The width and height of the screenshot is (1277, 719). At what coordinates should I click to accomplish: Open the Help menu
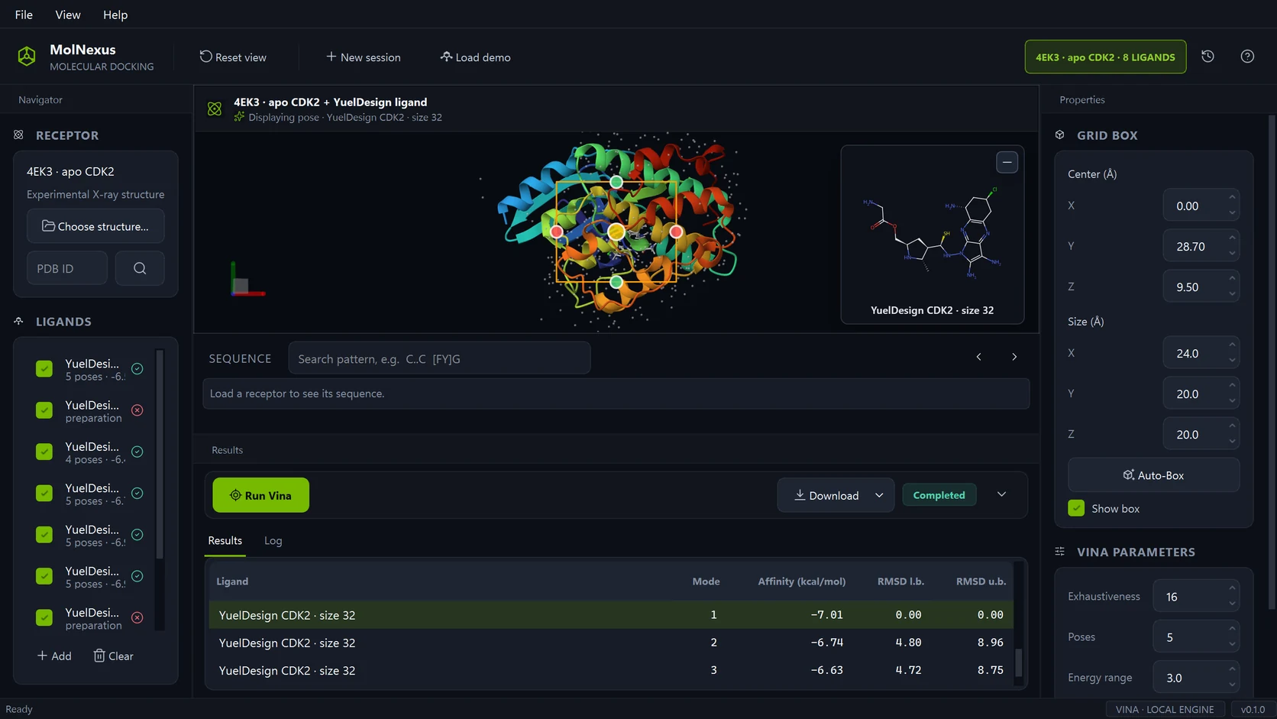click(x=115, y=15)
